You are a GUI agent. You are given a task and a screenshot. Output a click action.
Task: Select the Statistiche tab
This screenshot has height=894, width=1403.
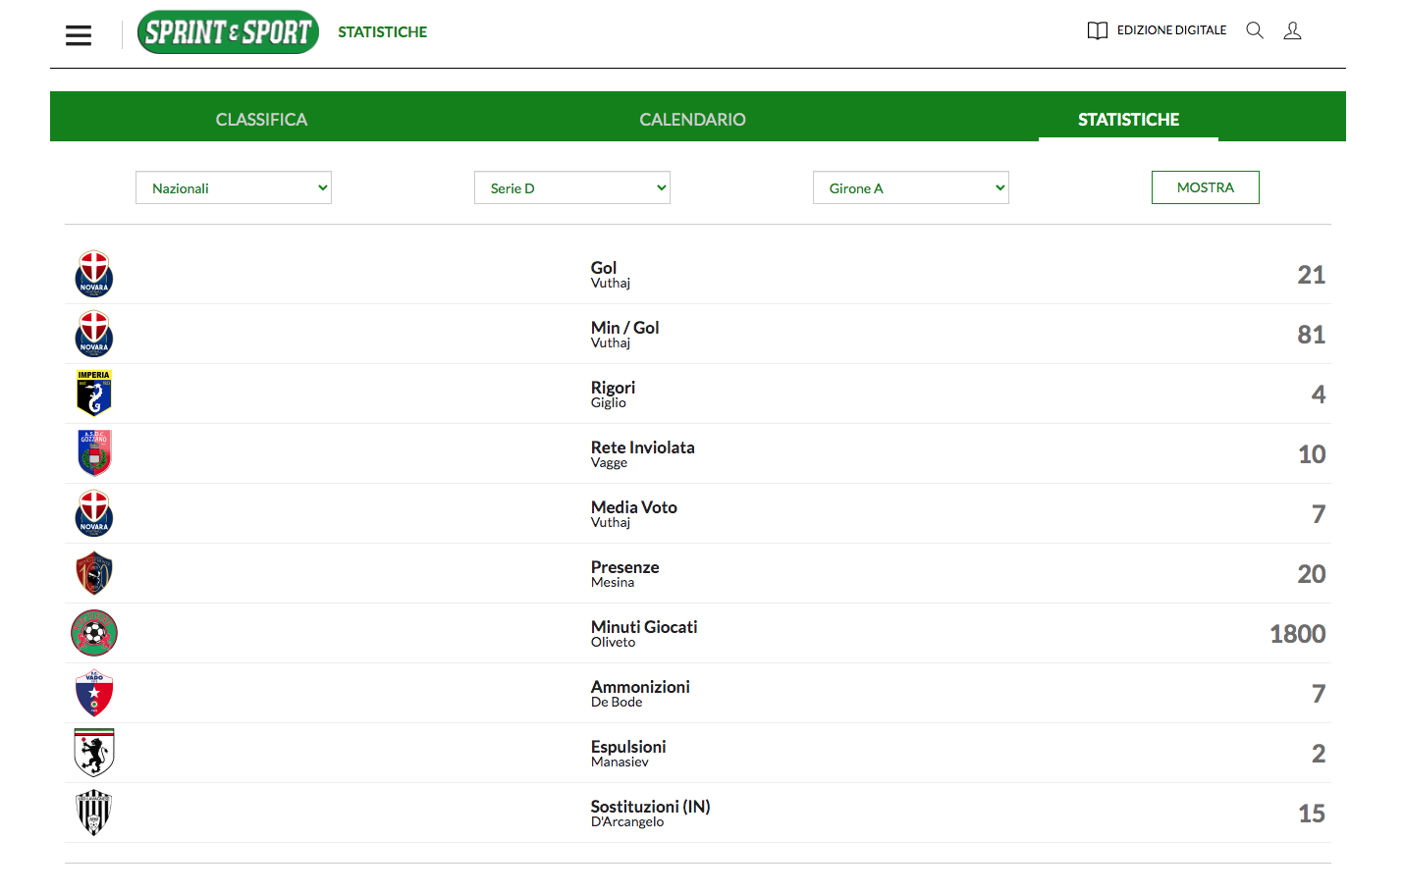tap(1128, 119)
